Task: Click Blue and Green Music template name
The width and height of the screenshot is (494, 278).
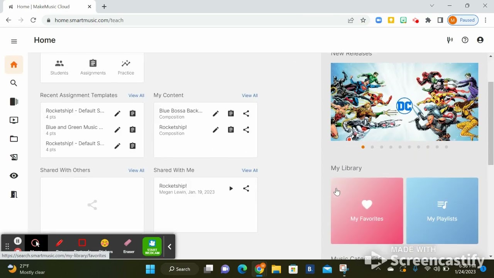Action: pos(74,127)
